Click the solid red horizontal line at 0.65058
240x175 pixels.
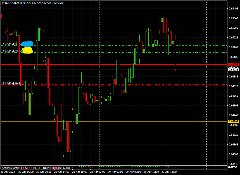click(x=114, y=65)
